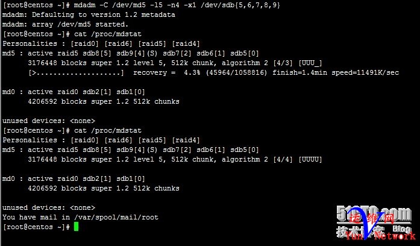420x246 pixels.
Task: Click the second cat /proc/mdstat command
Action: tap(108, 130)
